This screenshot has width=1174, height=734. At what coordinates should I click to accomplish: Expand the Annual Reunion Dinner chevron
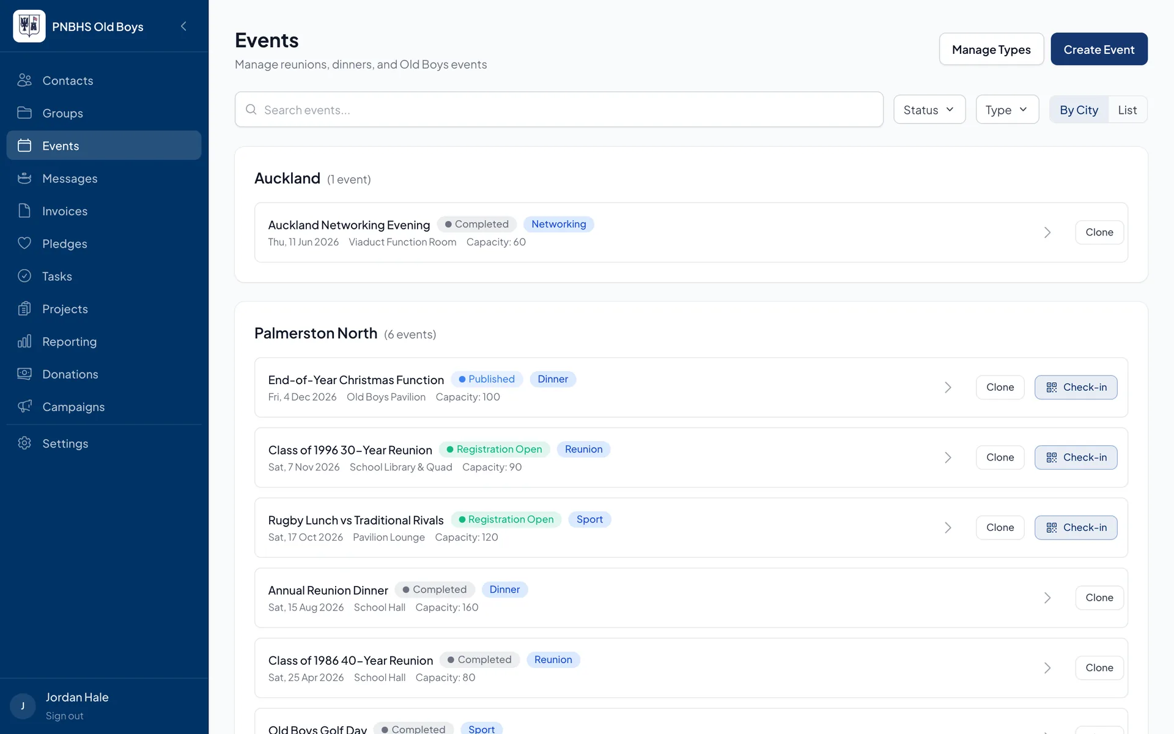point(1047,598)
